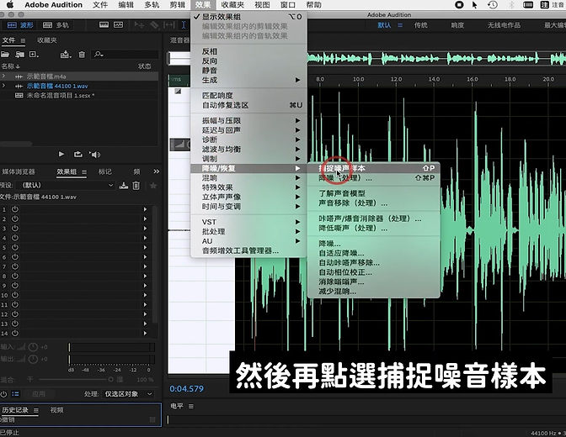Select 音频增效工具管理器 menu entry

[x=248, y=250]
